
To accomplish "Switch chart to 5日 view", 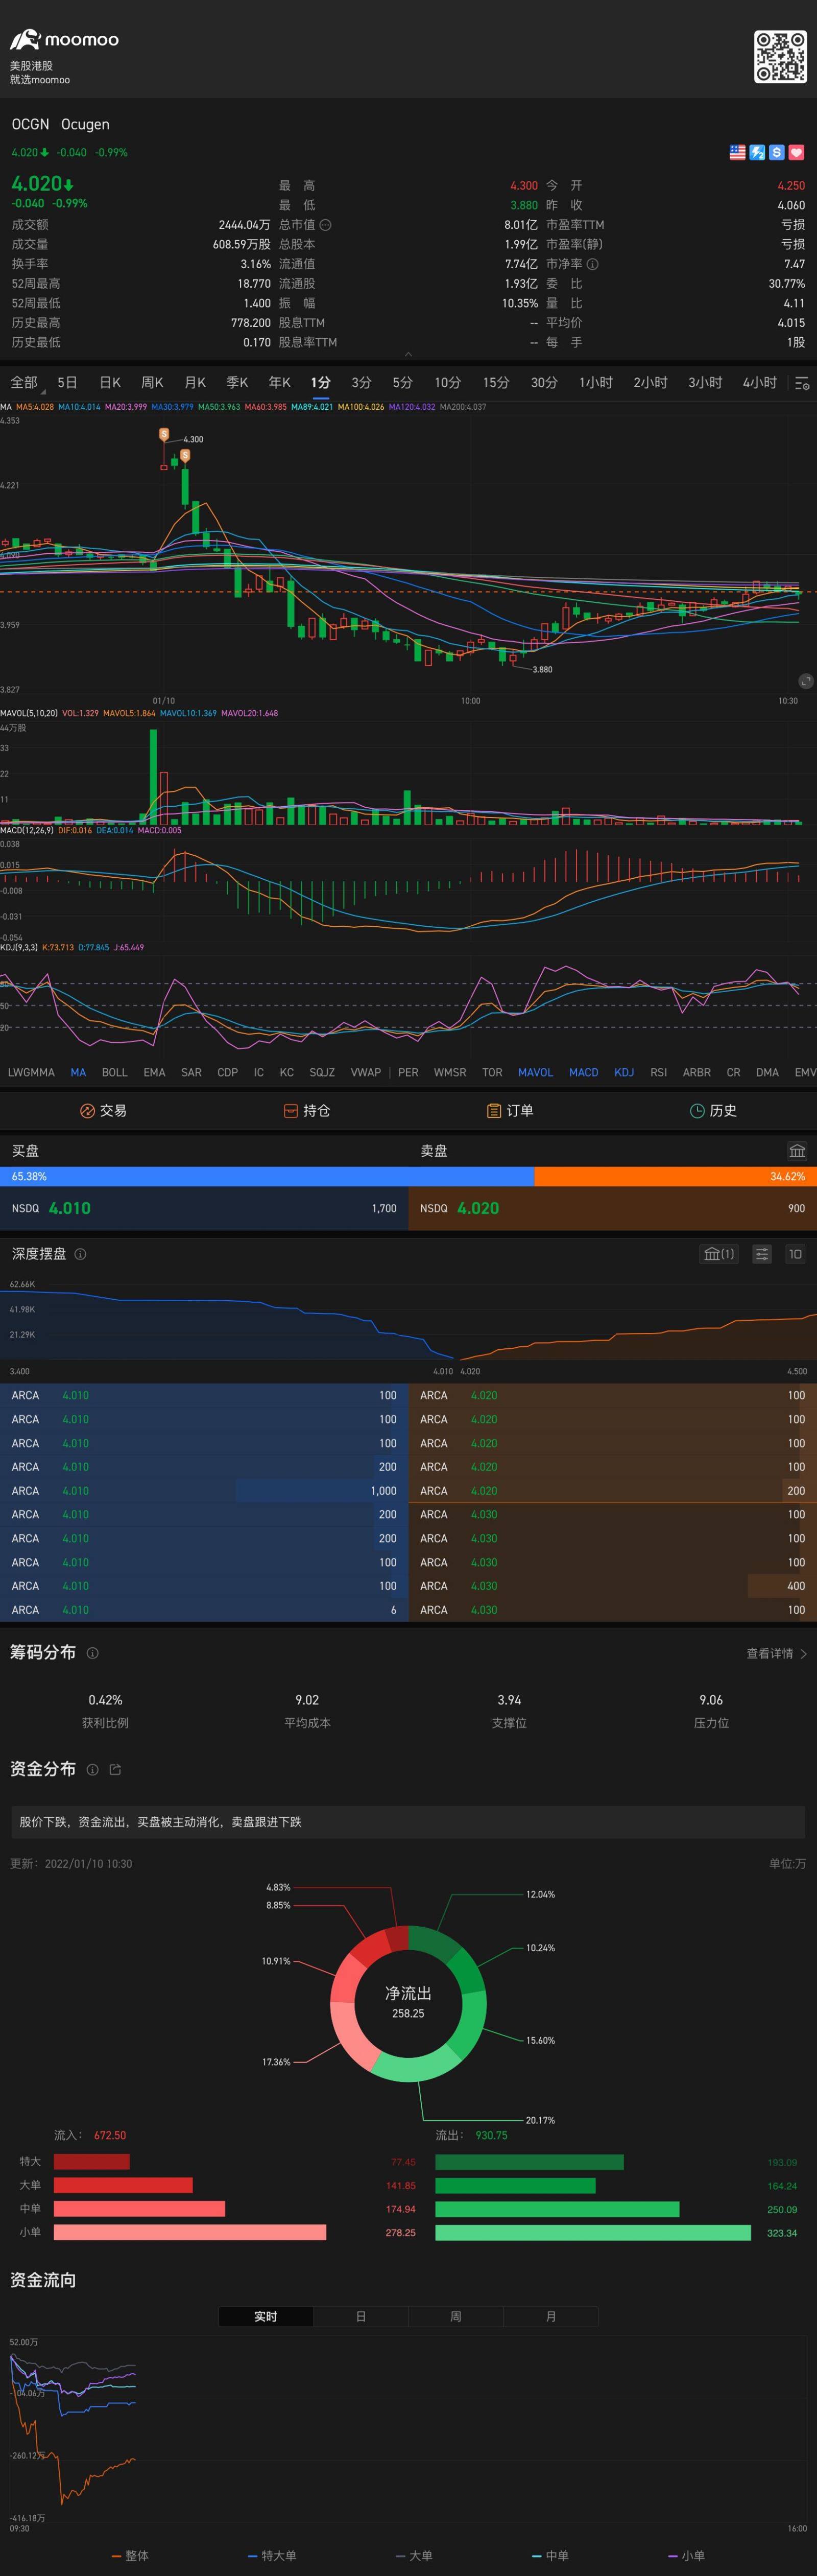I will pos(67,383).
